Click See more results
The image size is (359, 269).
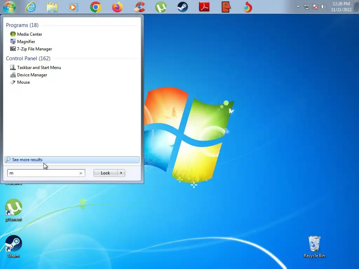[72, 160]
